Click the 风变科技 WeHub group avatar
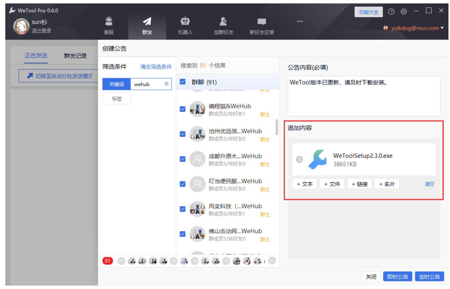This screenshot has height=289, width=450. tap(197, 209)
